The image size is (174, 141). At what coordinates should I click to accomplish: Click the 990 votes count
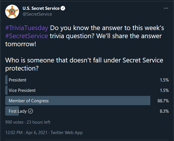pos(14,122)
